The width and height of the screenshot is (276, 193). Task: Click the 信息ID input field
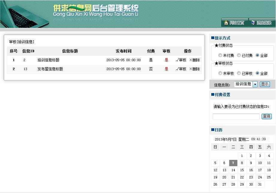(236, 117)
